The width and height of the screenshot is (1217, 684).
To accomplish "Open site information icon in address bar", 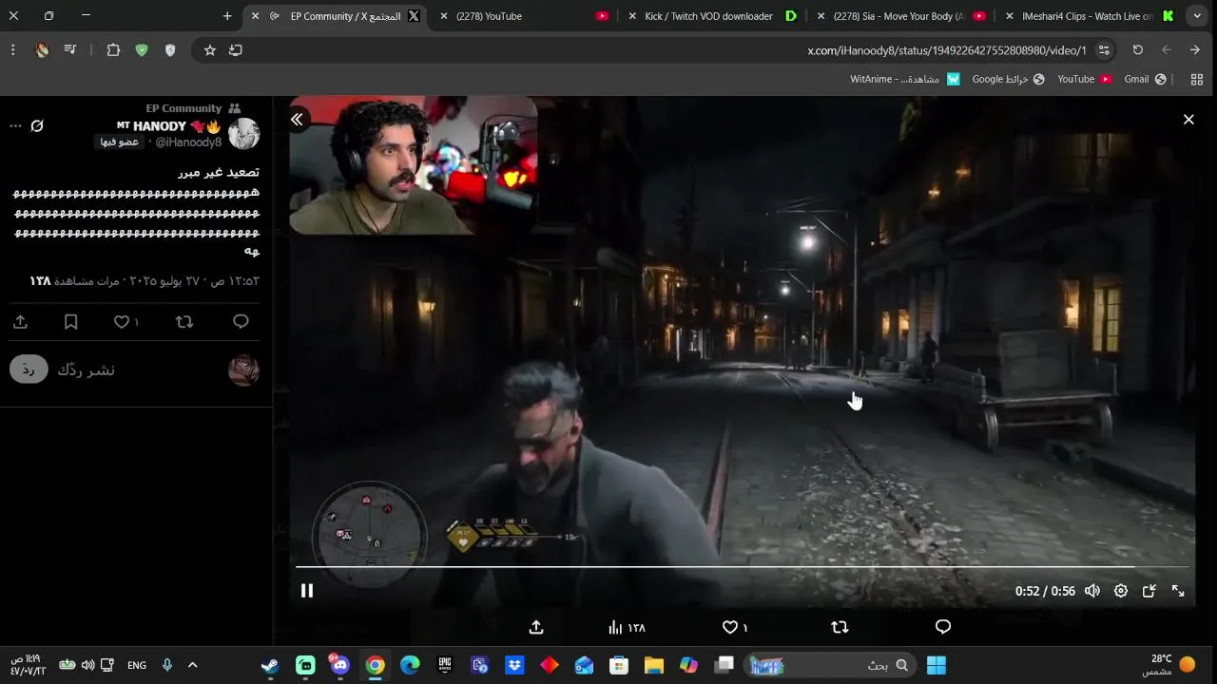I will point(1104,50).
